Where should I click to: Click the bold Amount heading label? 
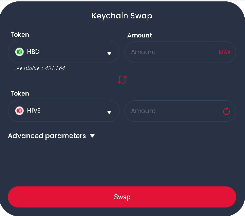point(139,35)
